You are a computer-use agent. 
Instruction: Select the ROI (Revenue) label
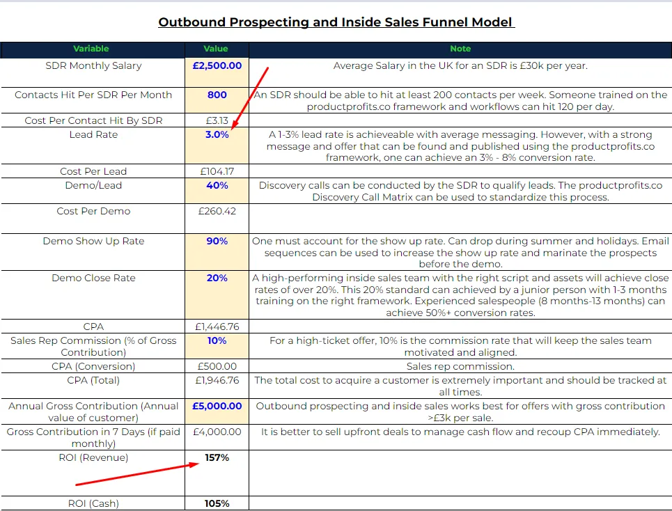tap(93, 473)
